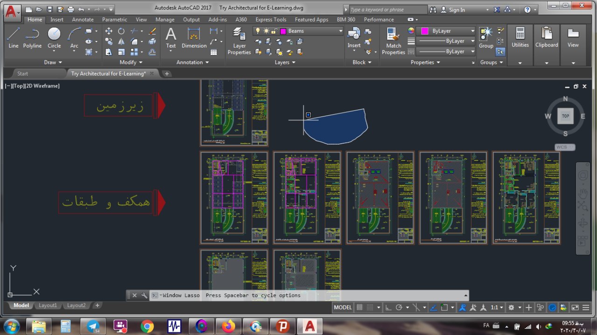This screenshot has height=335, width=597.
Task: Expand the Modify panel
Action: (131, 62)
